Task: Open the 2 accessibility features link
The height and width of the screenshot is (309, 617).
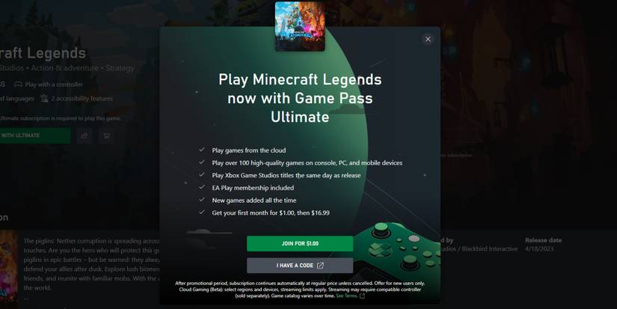Action: pyautogui.click(x=82, y=99)
